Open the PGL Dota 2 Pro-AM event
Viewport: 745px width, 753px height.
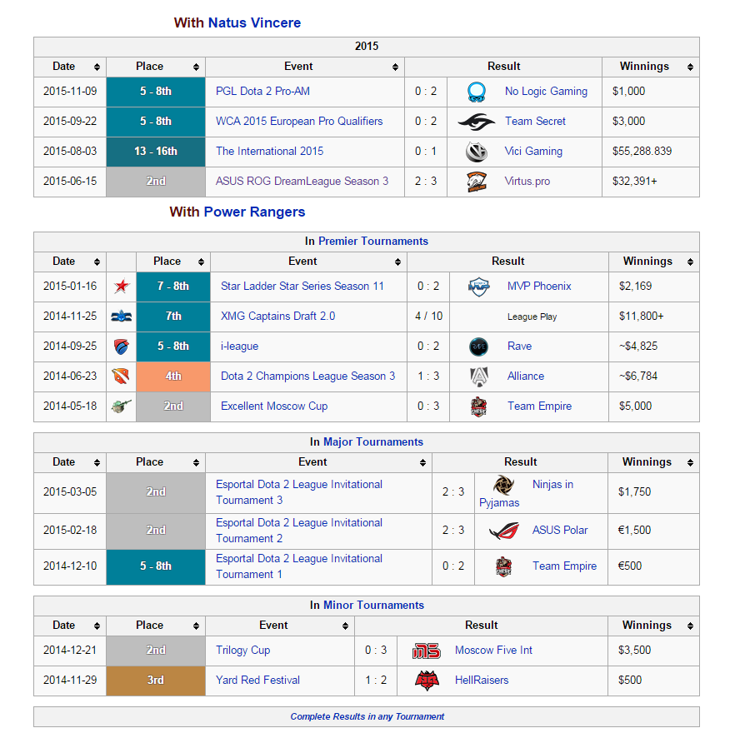coord(262,92)
